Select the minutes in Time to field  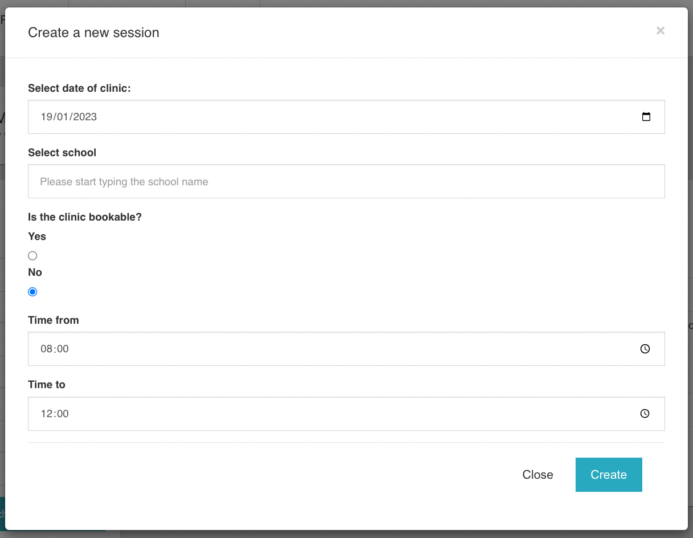coord(62,414)
